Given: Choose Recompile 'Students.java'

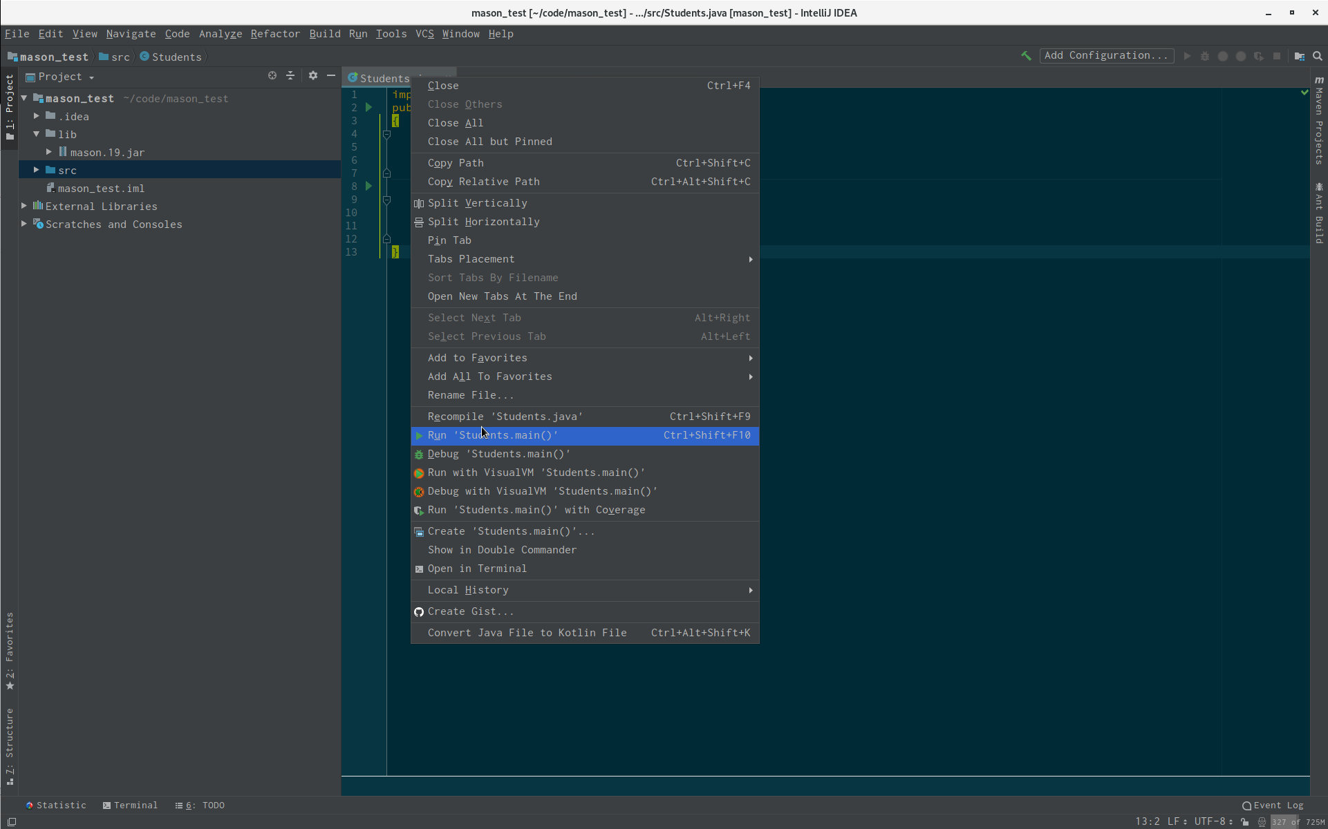Looking at the screenshot, I should click(x=585, y=417).
